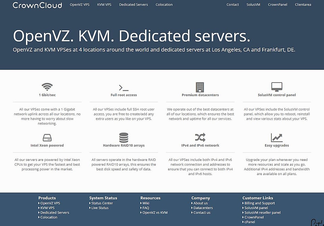Click the Wi-Fi icon above 1 Gbit/sec
Viewport: 324px width, 226px height.
[47, 87]
